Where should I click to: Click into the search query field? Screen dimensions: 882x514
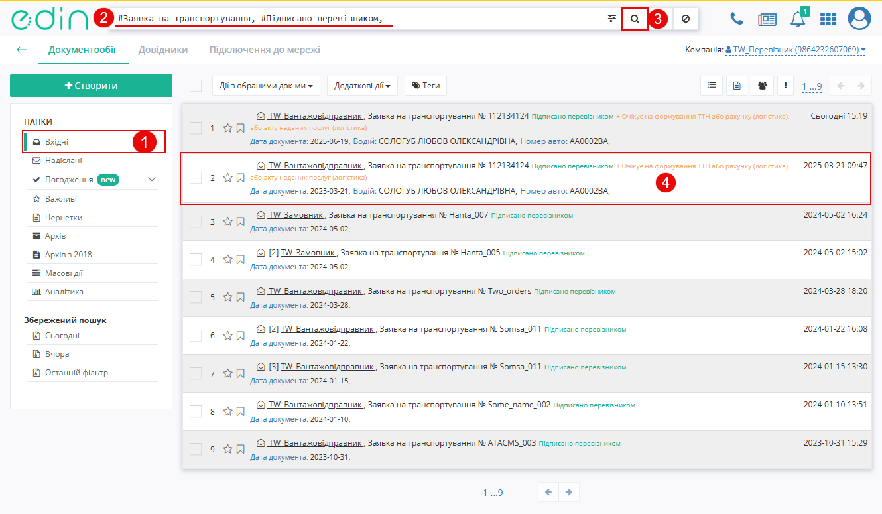pyautogui.click(x=358, y=19)
